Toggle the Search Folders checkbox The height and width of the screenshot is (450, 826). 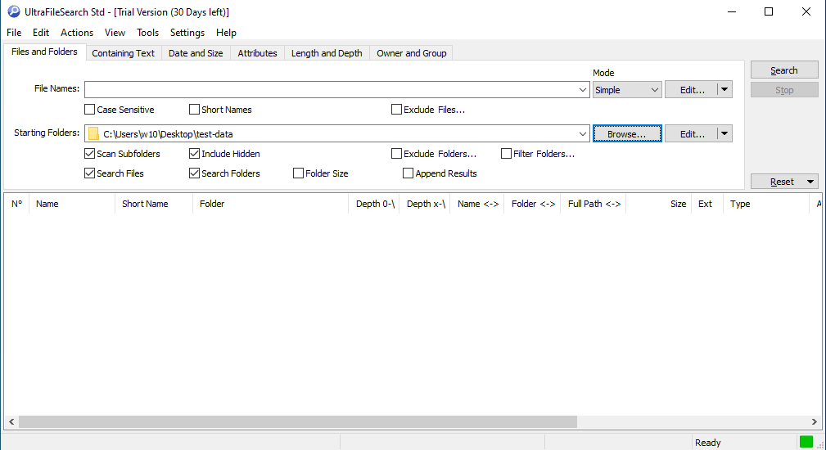194,173
